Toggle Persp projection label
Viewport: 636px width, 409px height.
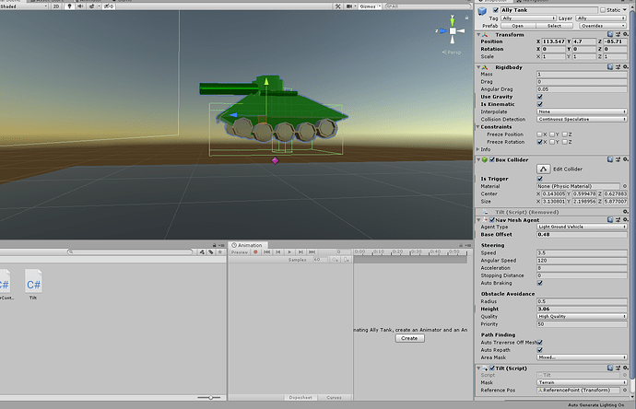[452, 53]
